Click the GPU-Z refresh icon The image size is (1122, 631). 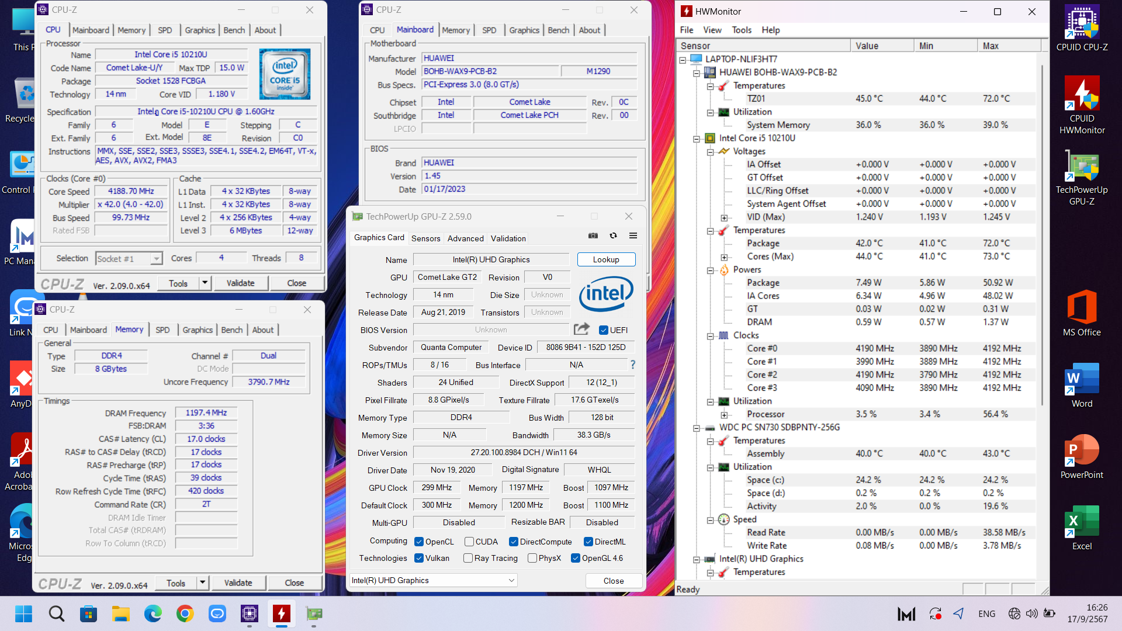pos(613,235)
